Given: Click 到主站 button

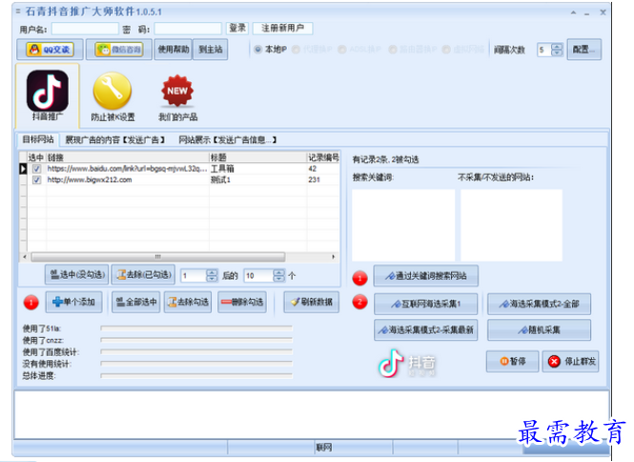Looking at the screenshot, I should 211,50.
